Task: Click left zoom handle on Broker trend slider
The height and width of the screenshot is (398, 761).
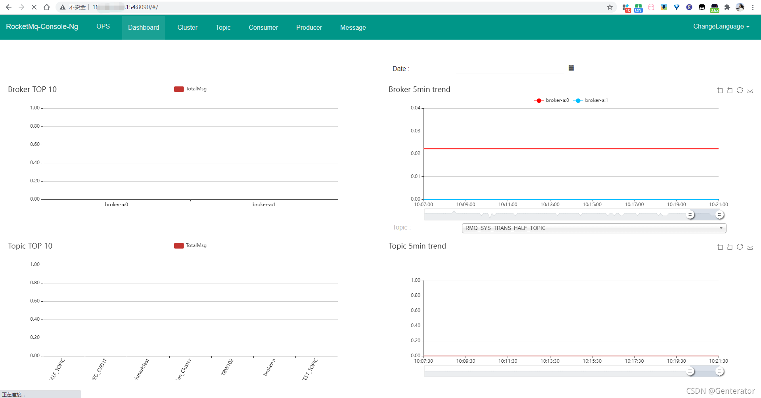Action: [690, 215]
